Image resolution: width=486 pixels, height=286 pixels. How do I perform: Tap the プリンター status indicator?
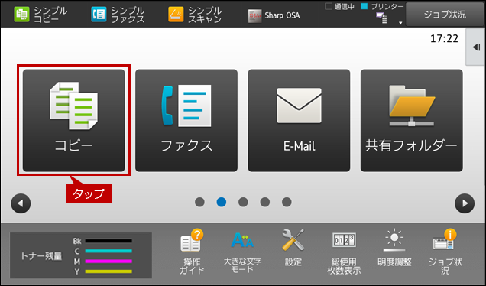[x=383, y=6]
